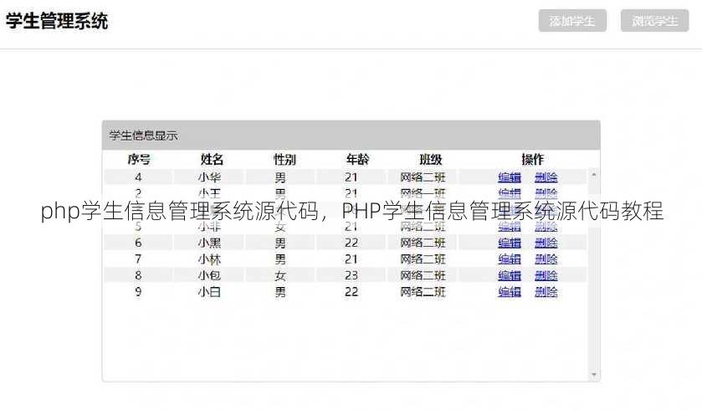Click gender 女 in 小包 row
Viewport: 702px width, 410px height.
pyautogui.click(x=280, y=276)
